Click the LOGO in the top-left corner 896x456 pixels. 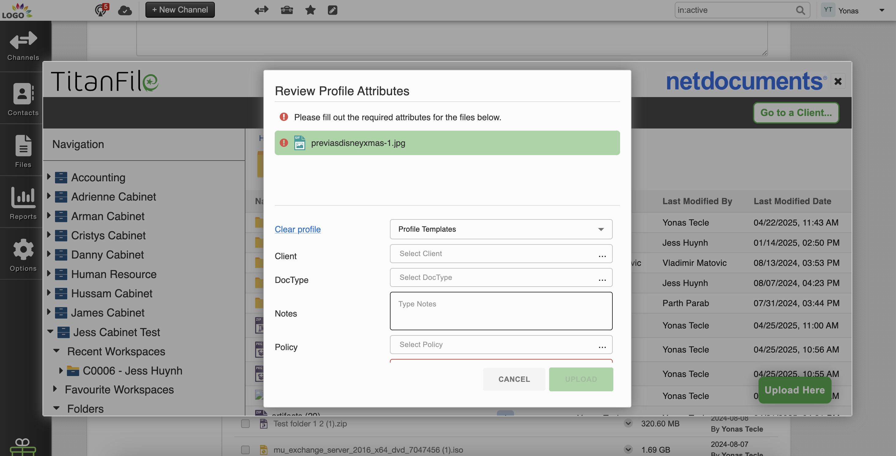(17, 10)
